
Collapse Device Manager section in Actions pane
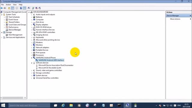[190, 16]
